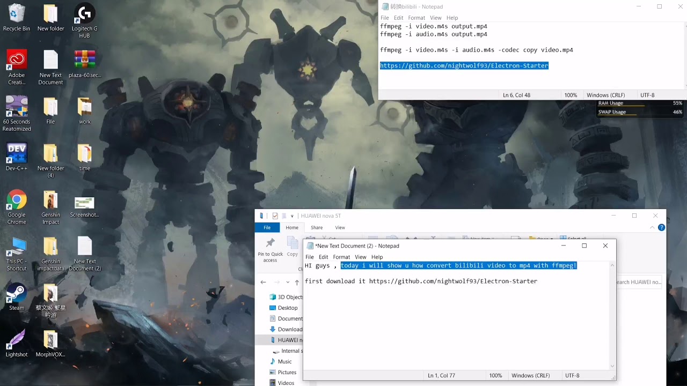Screen dimensions: 687x386
Task: Click the '-codec copy video.mp4' command line
Action: tap(477, 50)
